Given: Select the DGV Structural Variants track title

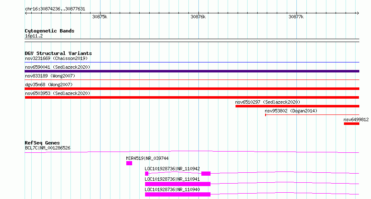Looking at the screenshot, I should click(58, 53).
